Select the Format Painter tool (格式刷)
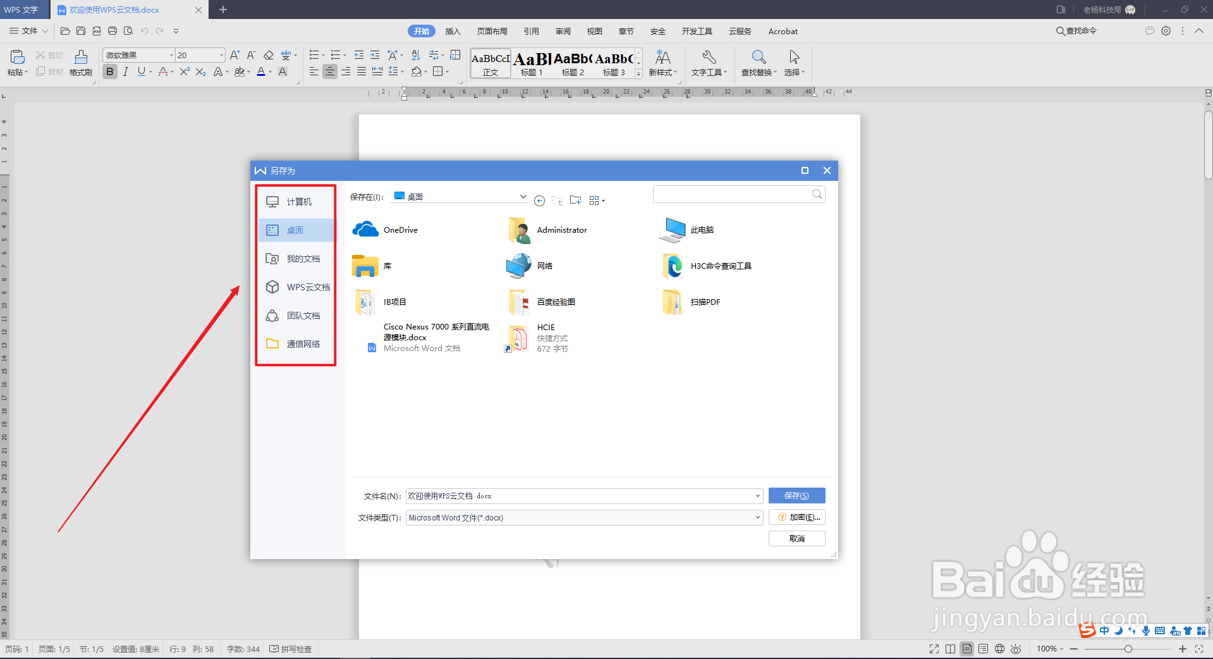This screenshot has width=1213, height=659. point(80,63)
